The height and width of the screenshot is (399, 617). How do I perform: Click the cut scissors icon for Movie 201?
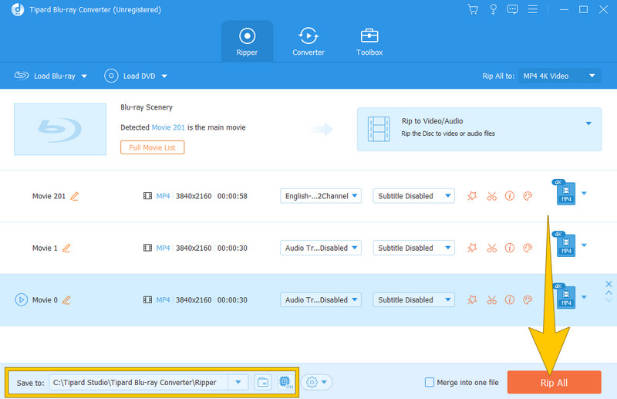point(491,196)
